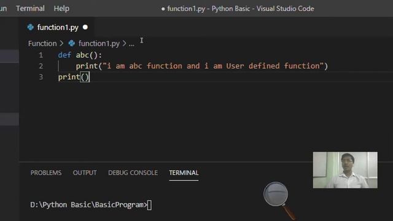This screenshot has height=221, width=393.
Task: Click the Function breadcrumb folder
Action: pos(42,44)
